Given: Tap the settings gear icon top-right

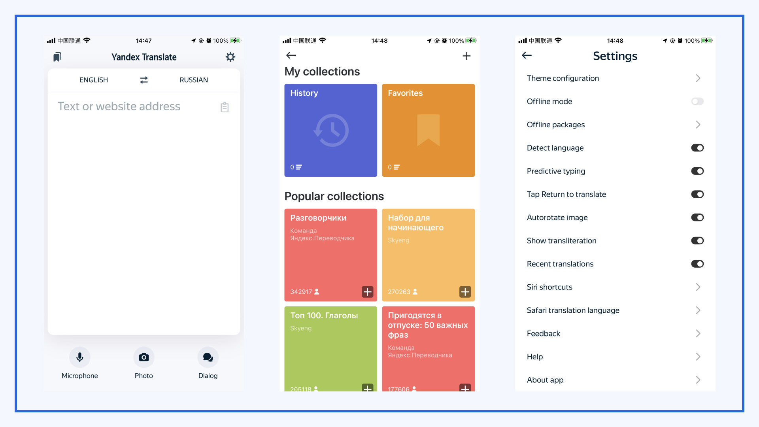Looking at the screenshot, I should coord(230,57).
